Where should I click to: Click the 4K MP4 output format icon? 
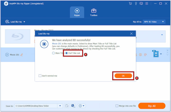click(x=156, y=54)
